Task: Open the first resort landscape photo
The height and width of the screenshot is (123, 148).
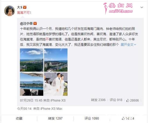Action: pos(32,60)
